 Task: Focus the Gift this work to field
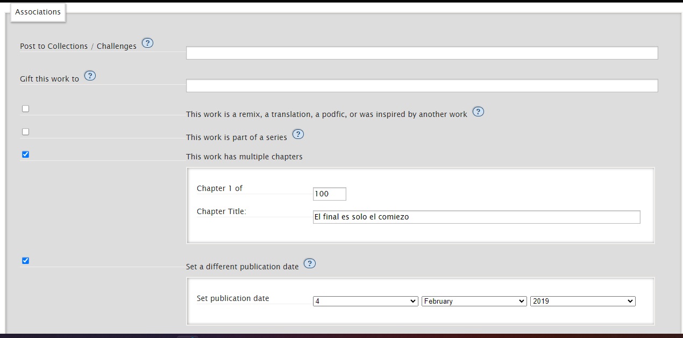pos(422,86)
